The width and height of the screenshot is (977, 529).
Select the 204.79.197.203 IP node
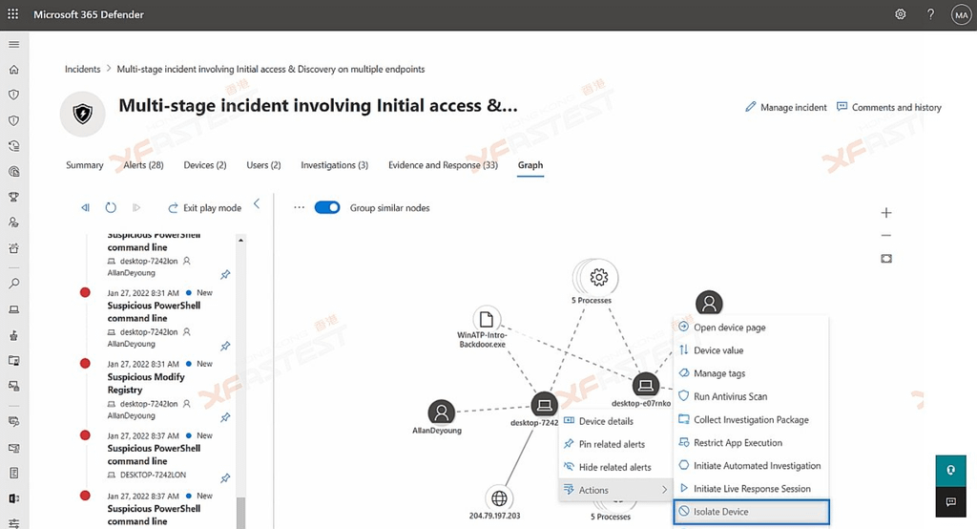(x=499, y=498)
